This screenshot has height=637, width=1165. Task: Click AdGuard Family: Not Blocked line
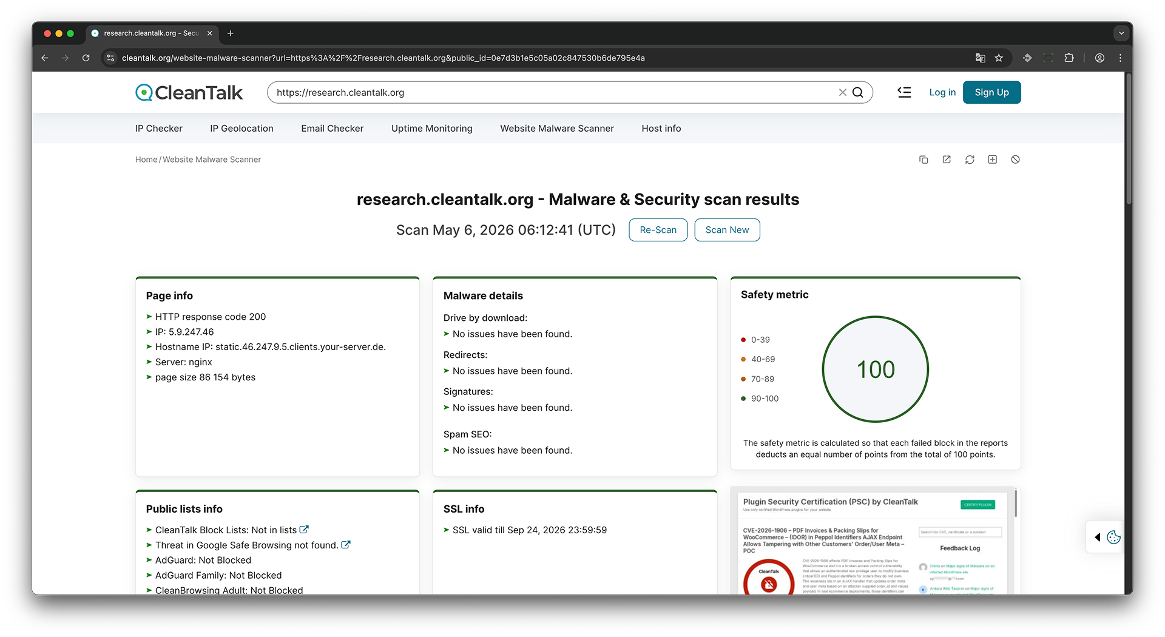pyautogui.click(x=218, y=575)
